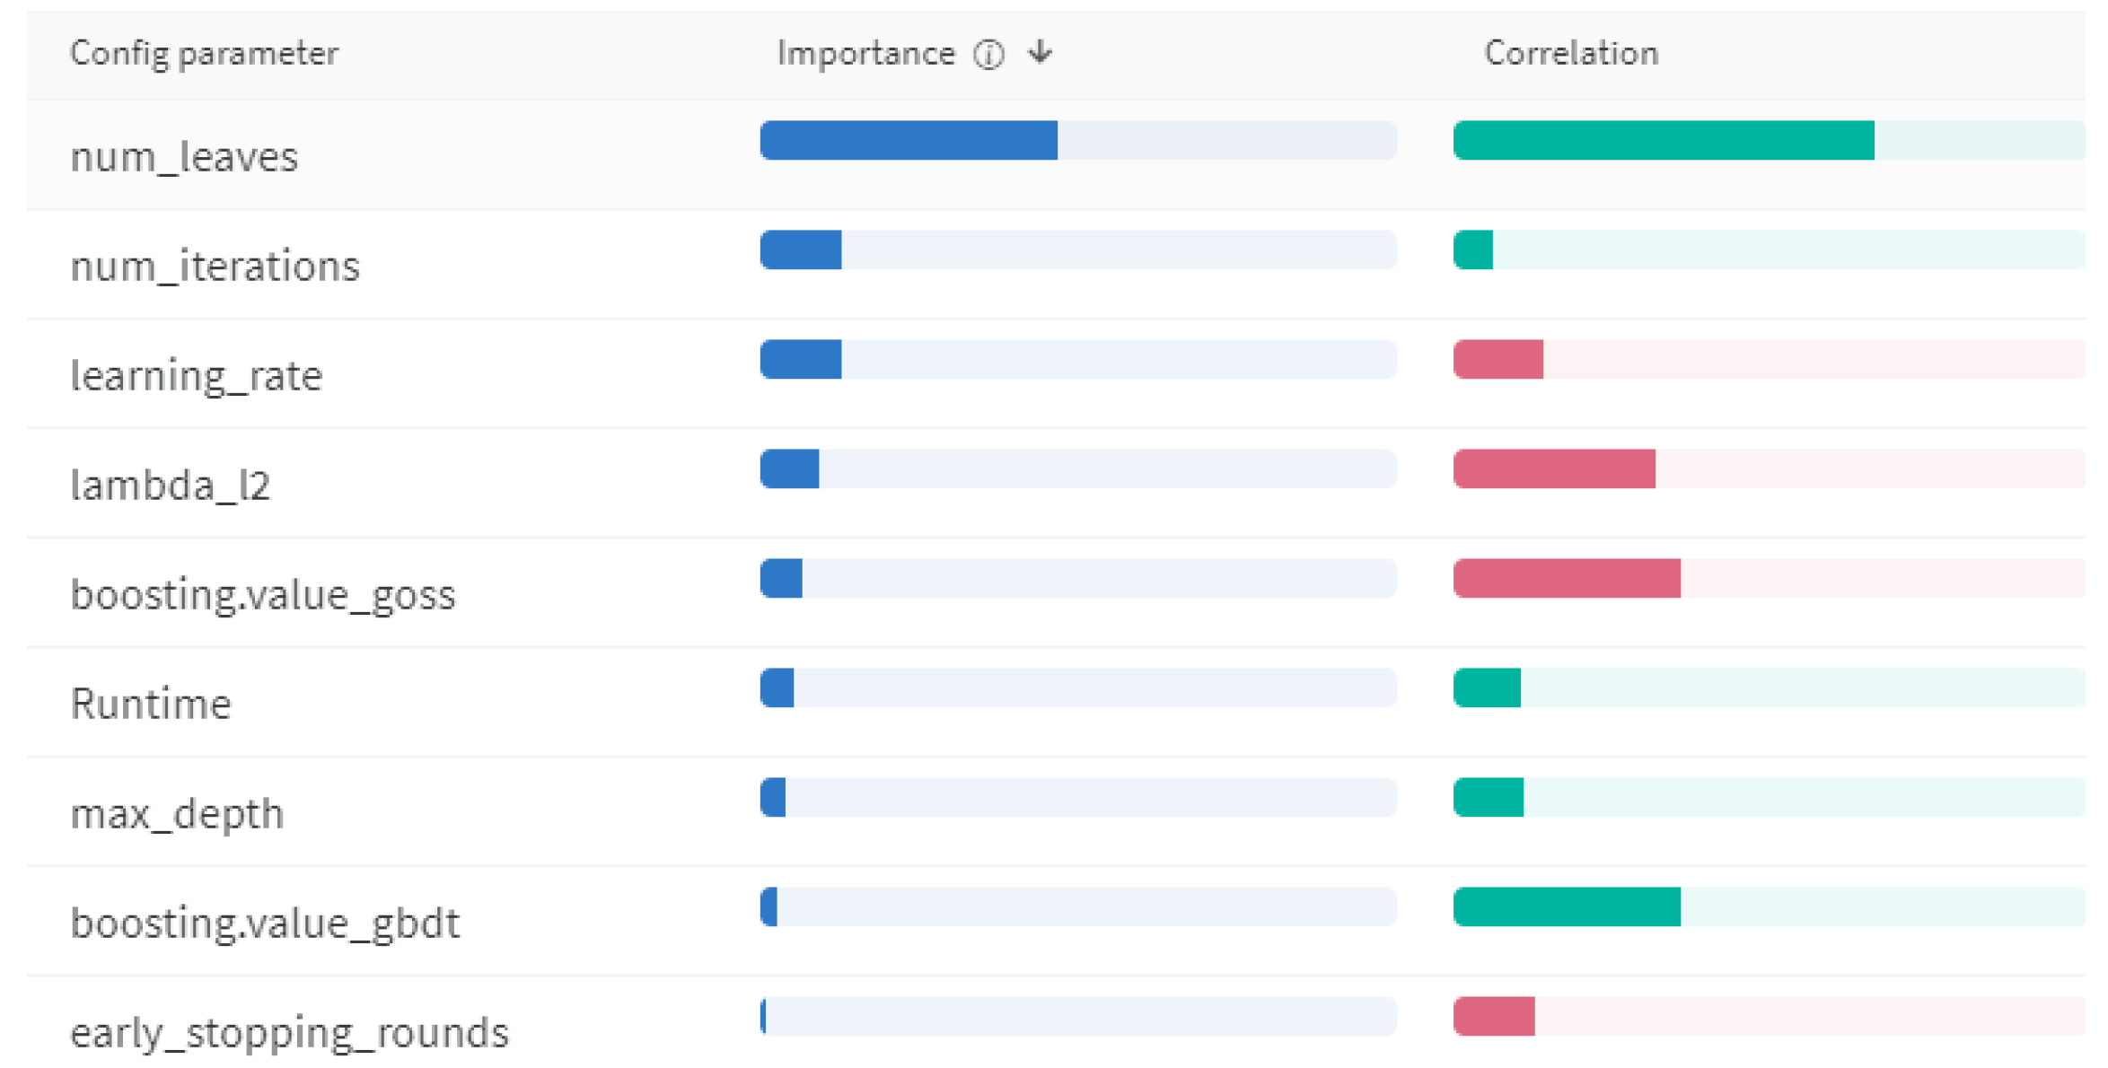Click the Importance sort arrow
The image size is (2108, 1068).
(1041, 53)
